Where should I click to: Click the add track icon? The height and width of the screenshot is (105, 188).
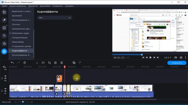pyautogui.click(x=4, y=67)
